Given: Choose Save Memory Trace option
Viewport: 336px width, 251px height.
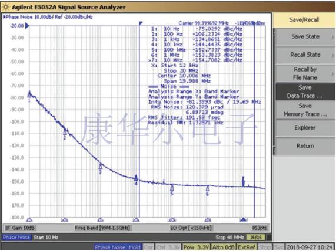Looking at the screenshot, I should pos(305,110).
